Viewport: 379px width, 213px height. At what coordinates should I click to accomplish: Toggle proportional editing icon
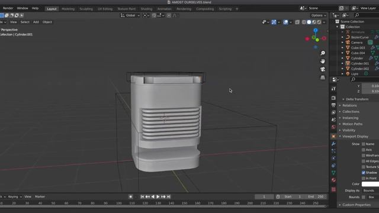point(169,15)
